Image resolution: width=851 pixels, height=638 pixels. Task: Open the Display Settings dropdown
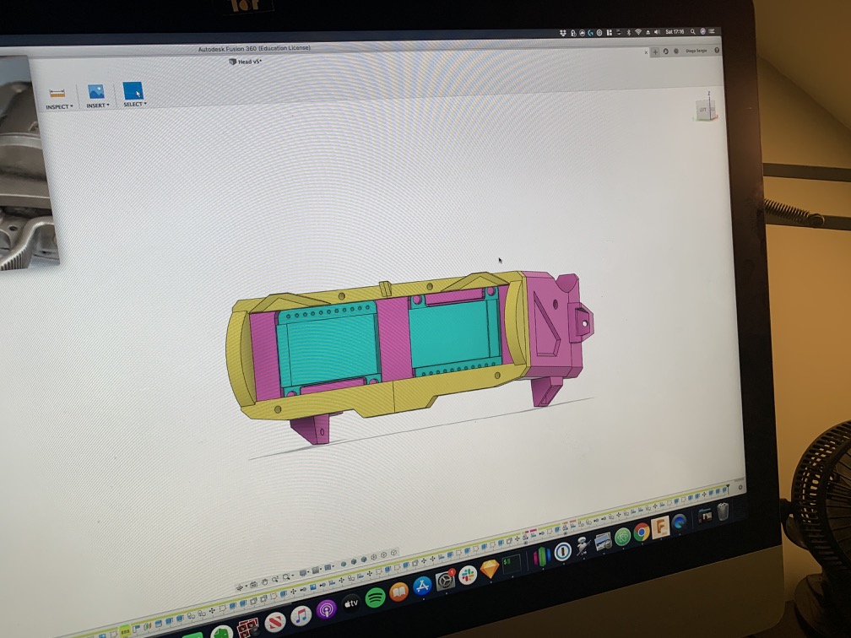(x=305, y=573)
